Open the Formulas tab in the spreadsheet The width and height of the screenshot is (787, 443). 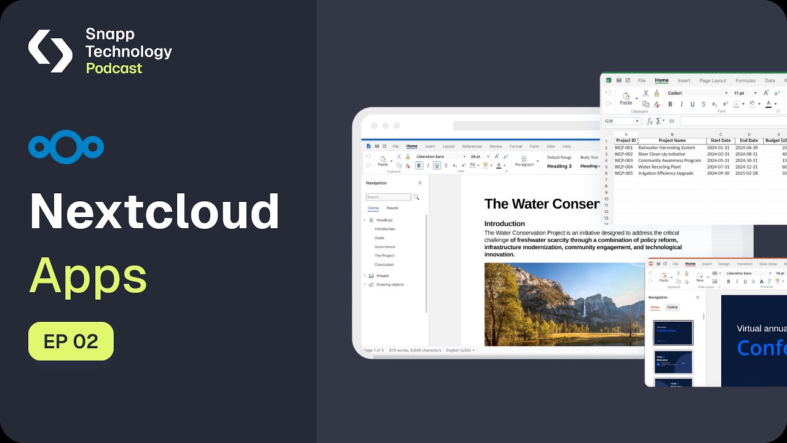[x=745, y=81]
